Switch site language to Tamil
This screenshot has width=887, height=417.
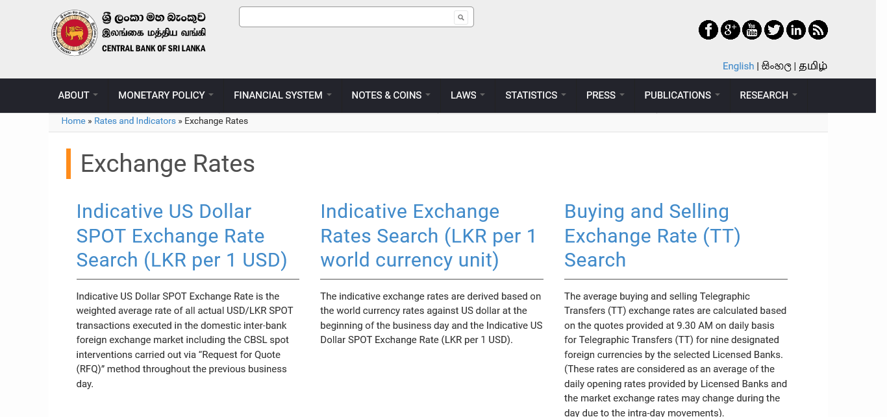[813, 66]
